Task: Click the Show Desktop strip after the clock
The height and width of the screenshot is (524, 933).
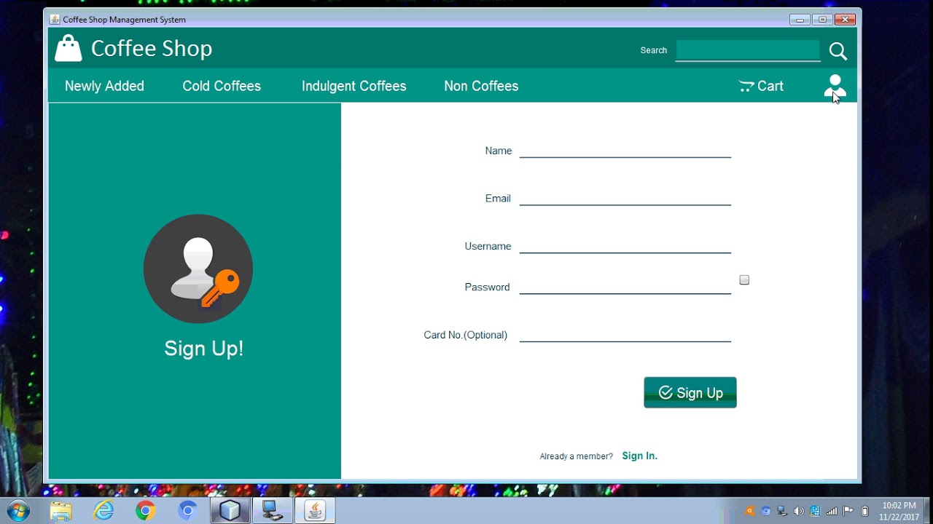Action: (x=928, y=511)
